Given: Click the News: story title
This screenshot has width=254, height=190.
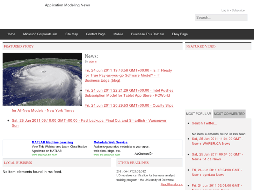Looking at the screenshot, I should 91,56.
